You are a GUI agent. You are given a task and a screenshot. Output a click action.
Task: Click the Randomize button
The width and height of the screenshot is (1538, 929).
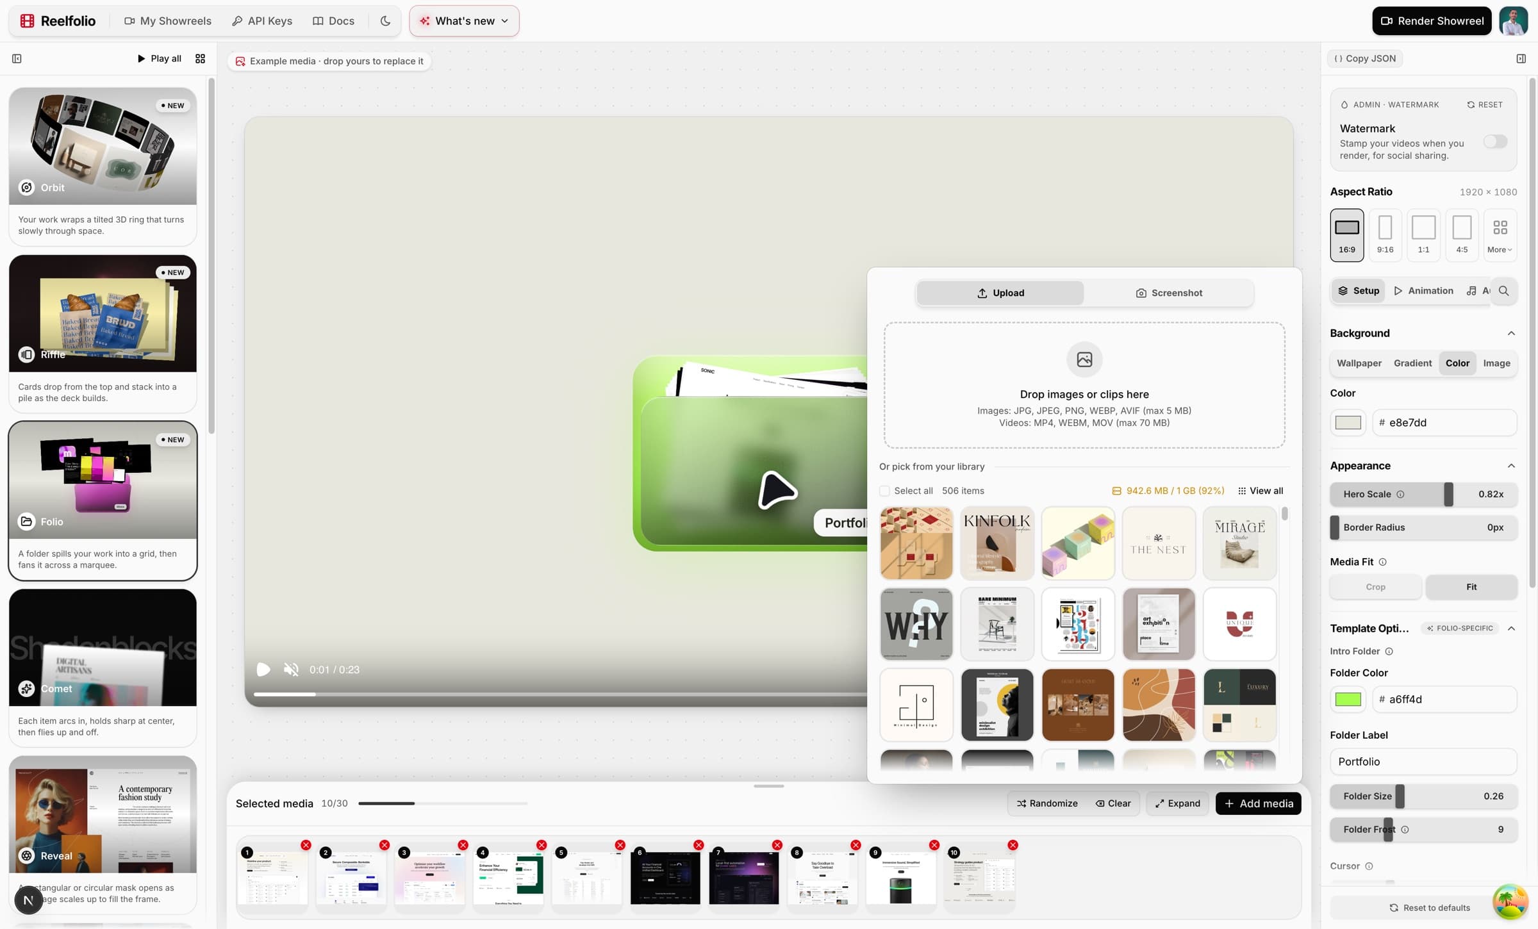(1047, 803)
